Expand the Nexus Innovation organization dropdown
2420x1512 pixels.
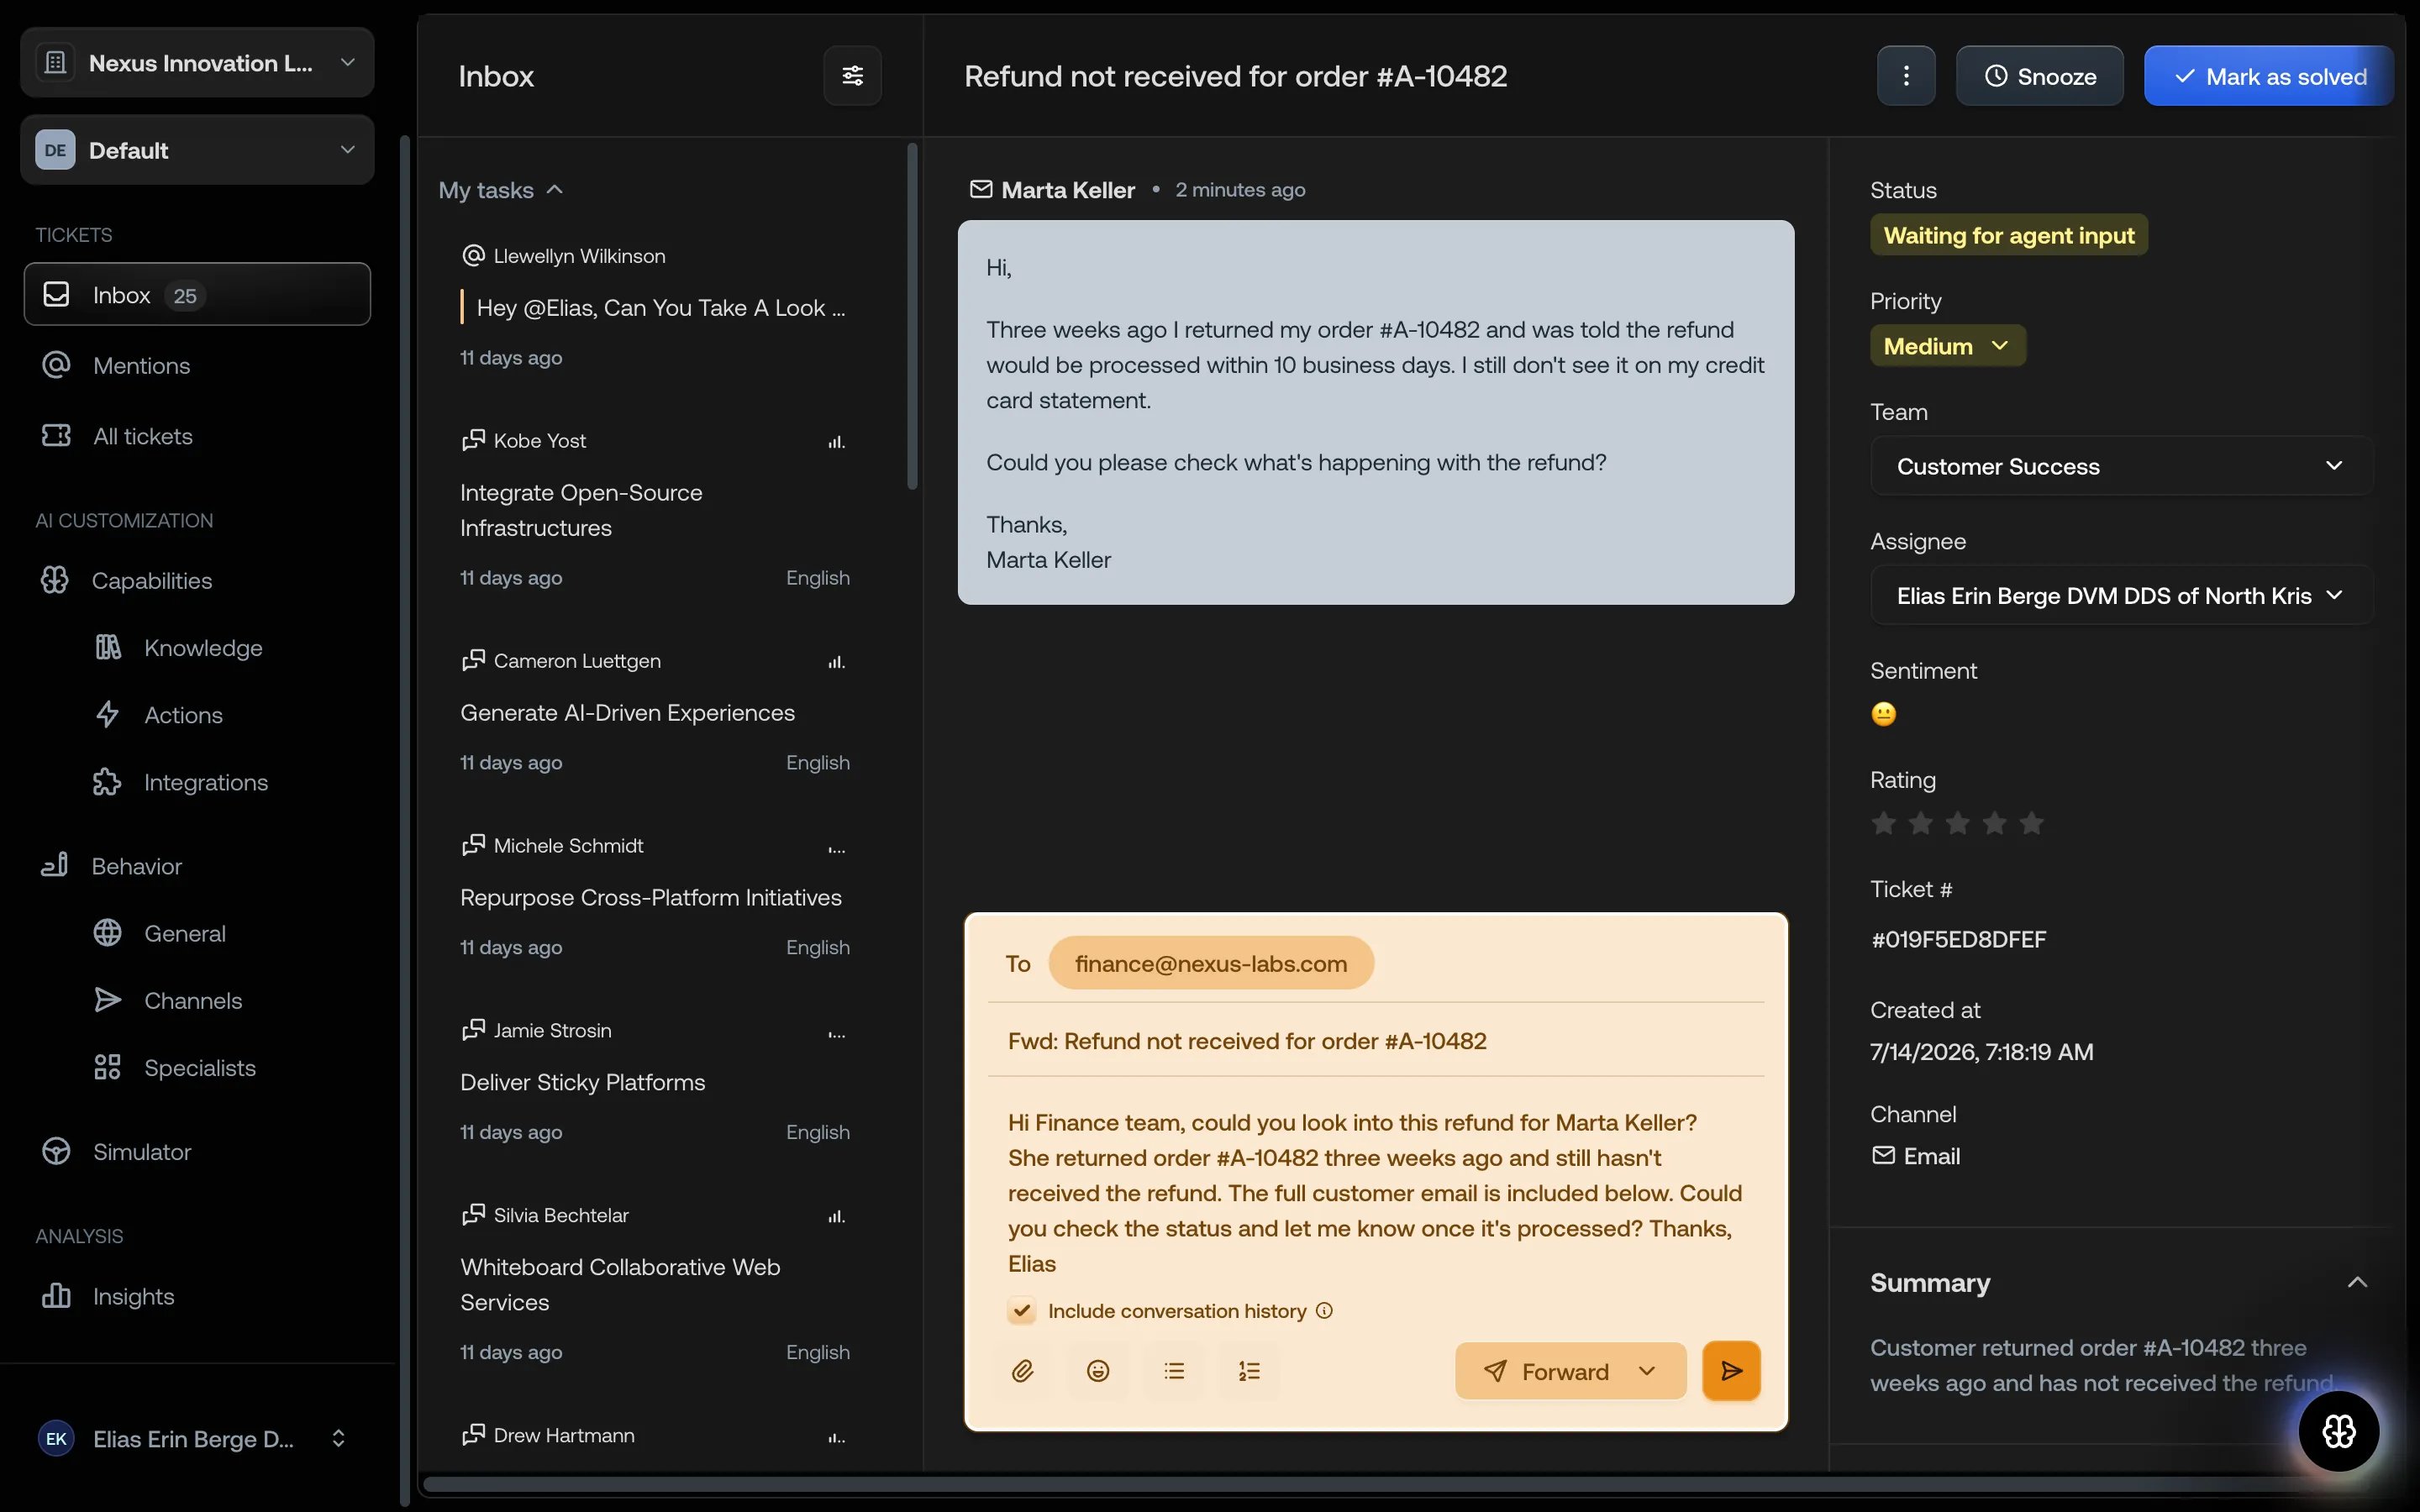197,63
